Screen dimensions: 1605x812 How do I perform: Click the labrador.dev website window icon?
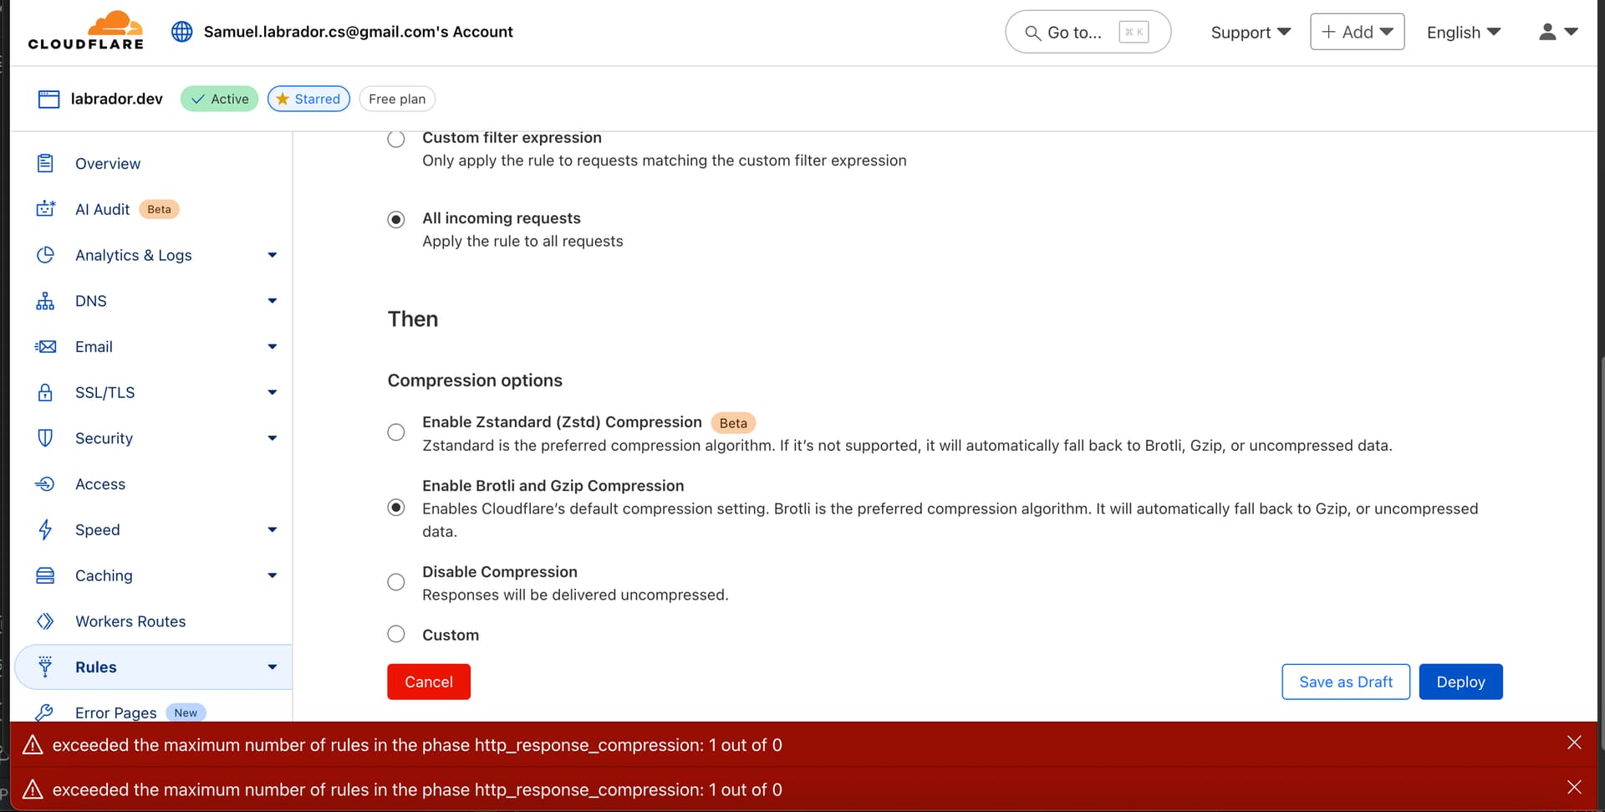pos(48,99)
